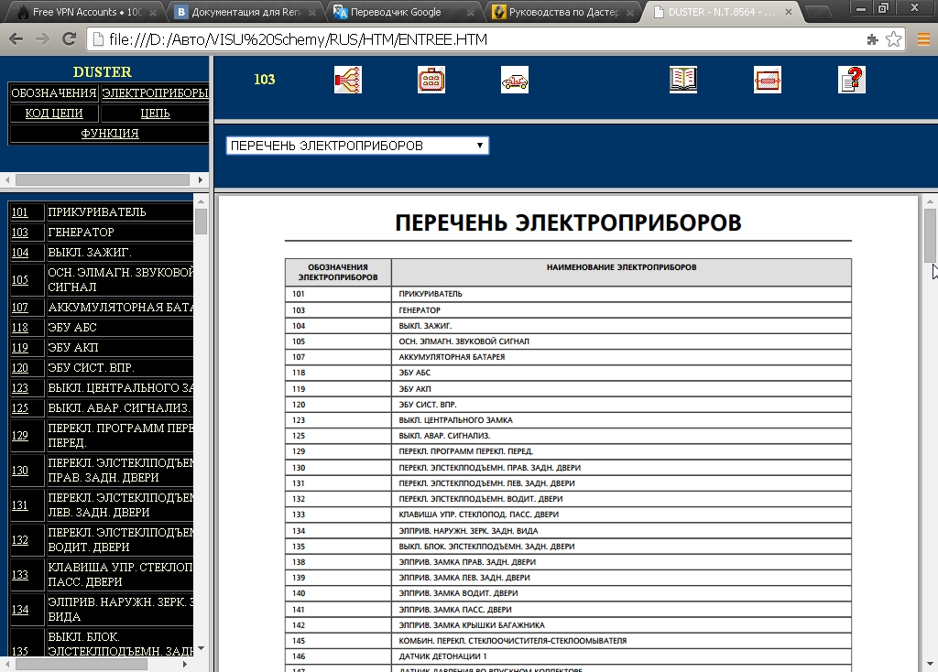
Task: Open new tab button
Action: tap(819, 12)
